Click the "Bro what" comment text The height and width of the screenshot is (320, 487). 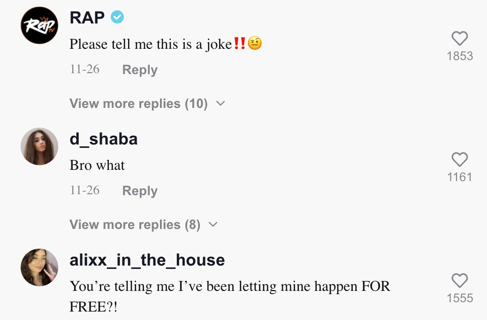click(97, 165)
